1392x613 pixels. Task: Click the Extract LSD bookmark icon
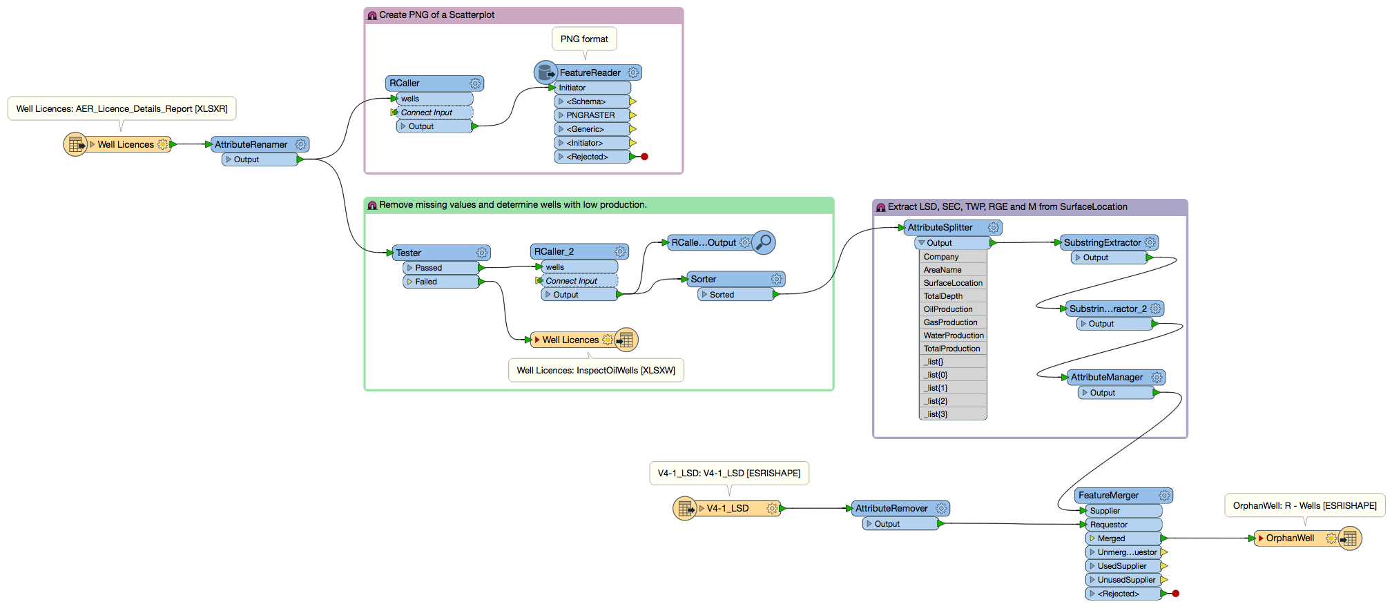880,207
